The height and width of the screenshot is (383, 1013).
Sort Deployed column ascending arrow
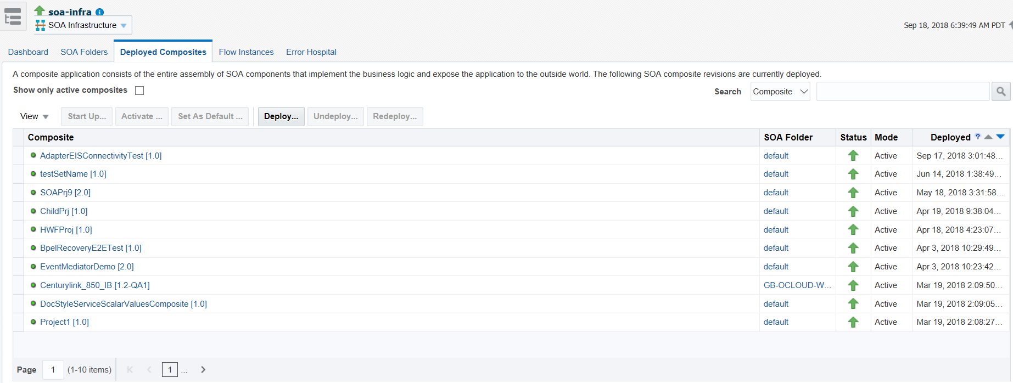(x=988, y=137)
